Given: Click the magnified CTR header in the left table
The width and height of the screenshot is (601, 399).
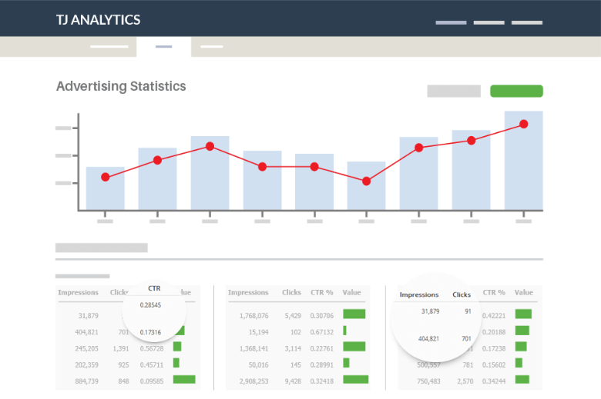Looking at the screenshot, I should [x=154, y=288].
